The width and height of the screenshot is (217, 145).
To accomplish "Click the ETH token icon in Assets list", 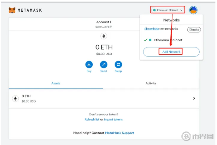I will (x=15, y=98).
